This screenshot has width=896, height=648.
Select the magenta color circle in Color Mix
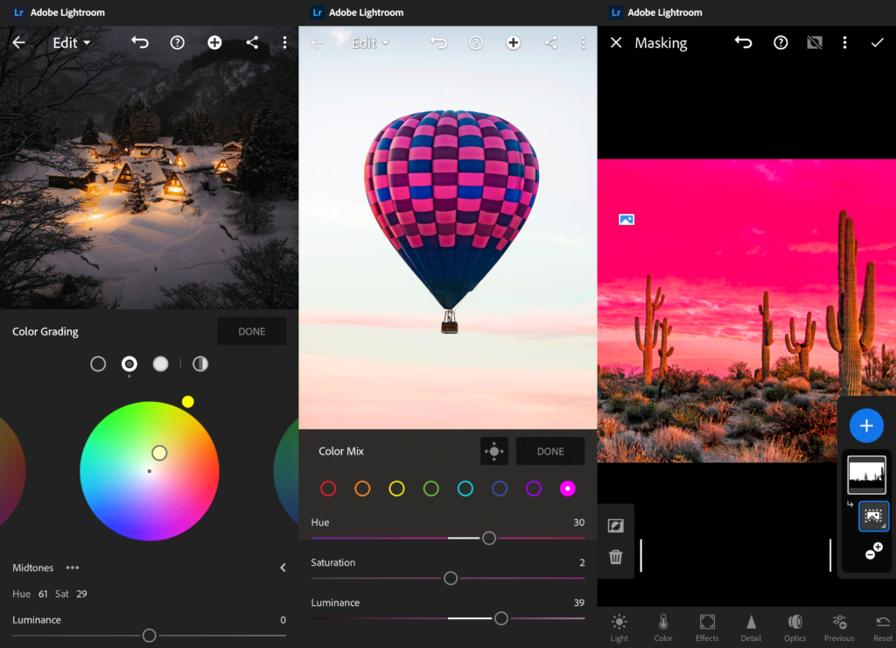[567, 489]
